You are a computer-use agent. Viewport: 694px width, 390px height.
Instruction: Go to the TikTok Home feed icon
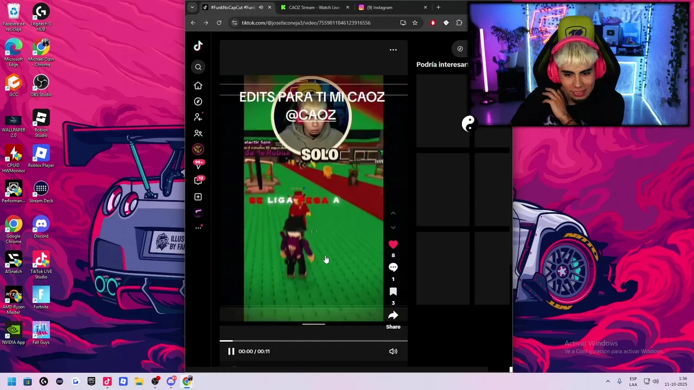coord(198,86)
